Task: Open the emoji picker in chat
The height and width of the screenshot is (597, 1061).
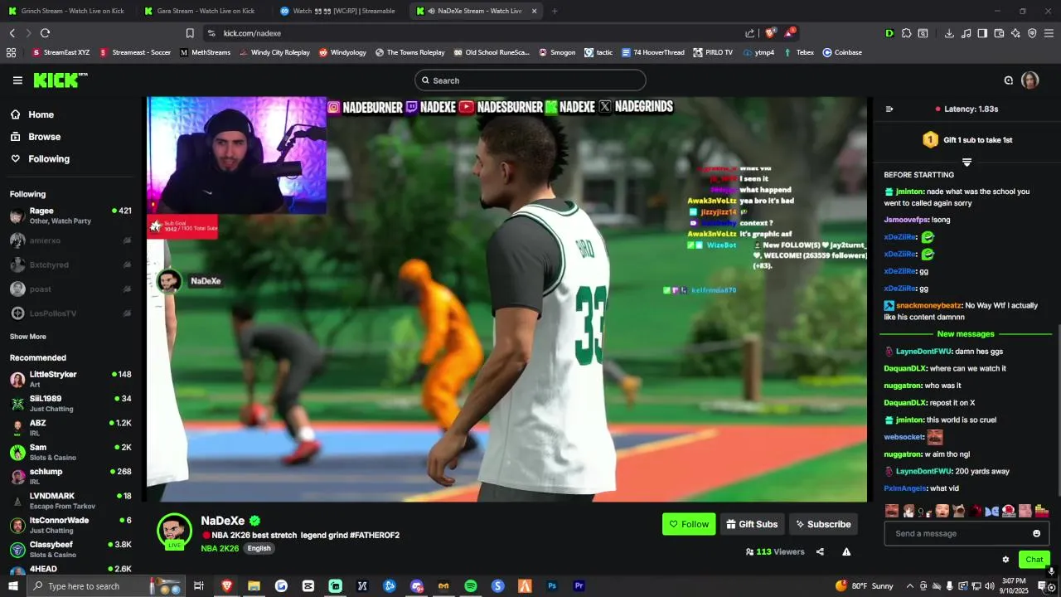Action: click(1036, 533)
